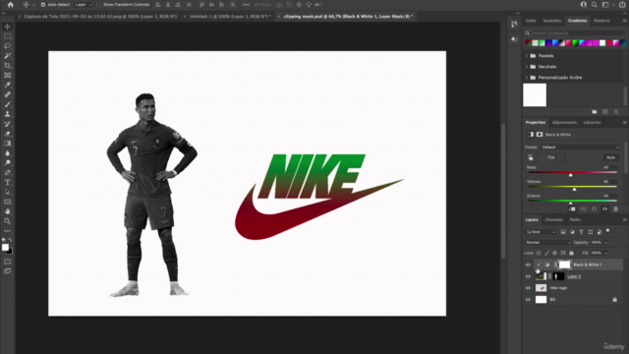Select the Type tool

pos(7,182)
